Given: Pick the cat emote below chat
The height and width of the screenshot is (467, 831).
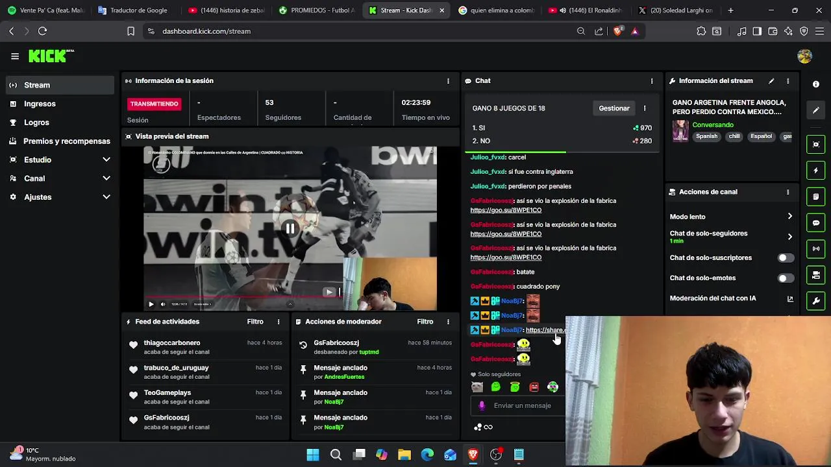Looking at the screenshot, I should tap(477, 387).
